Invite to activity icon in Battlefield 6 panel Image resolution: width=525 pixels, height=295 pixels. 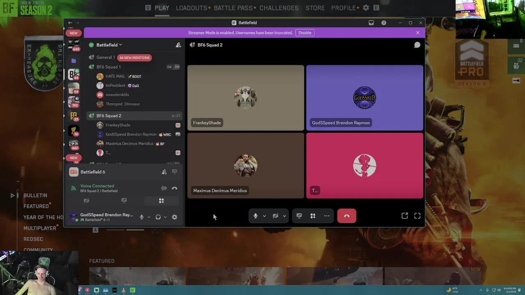coord(164,172)
